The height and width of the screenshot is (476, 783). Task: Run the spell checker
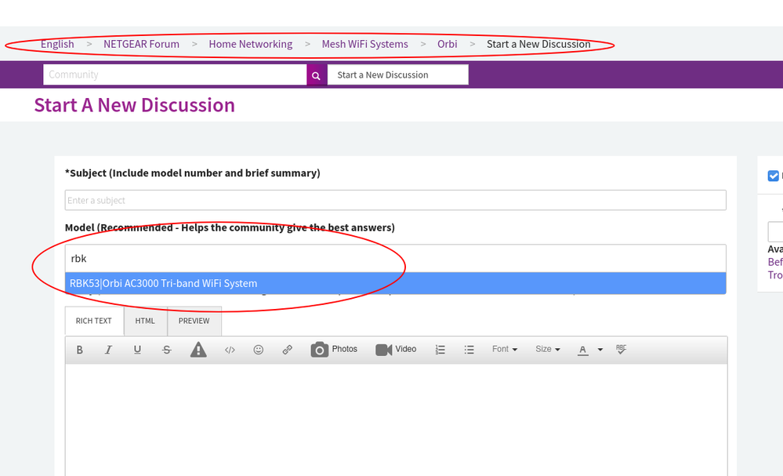coord(622,350)
